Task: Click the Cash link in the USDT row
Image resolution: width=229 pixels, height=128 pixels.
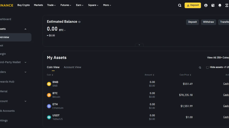Action: pos(226,117)
